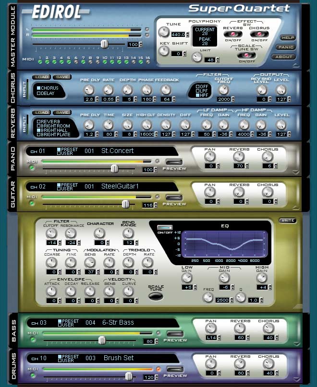Expand the Piano panel with bottom arrow

tap(296, 172)
